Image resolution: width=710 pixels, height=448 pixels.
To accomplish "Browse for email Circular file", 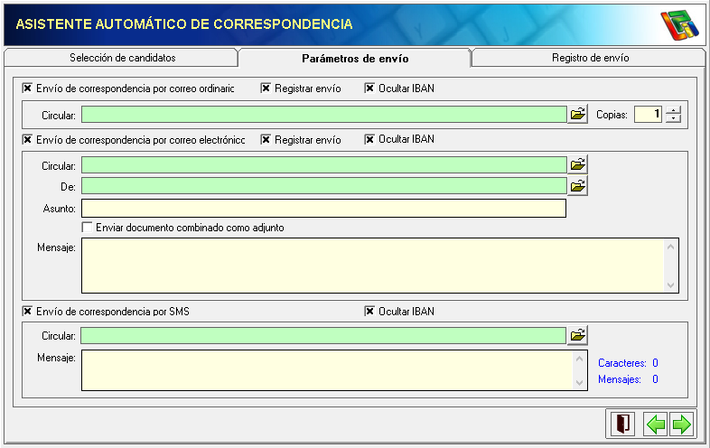I will click(578, 164).
